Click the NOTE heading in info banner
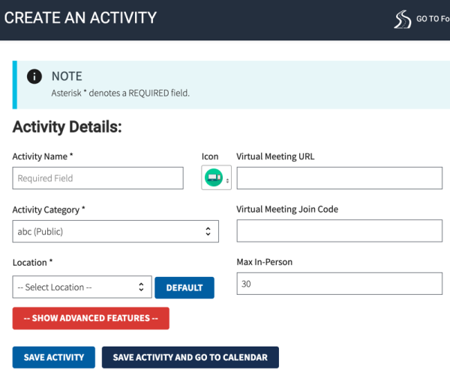This screenshot has height=378, width=450. click(67, 76)
